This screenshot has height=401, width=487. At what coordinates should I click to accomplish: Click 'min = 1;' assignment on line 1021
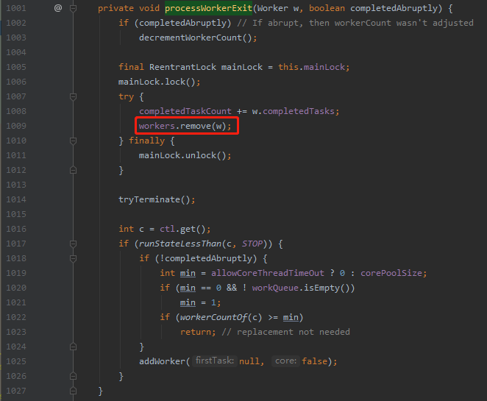pyautogui.click(x=200, y=302)
